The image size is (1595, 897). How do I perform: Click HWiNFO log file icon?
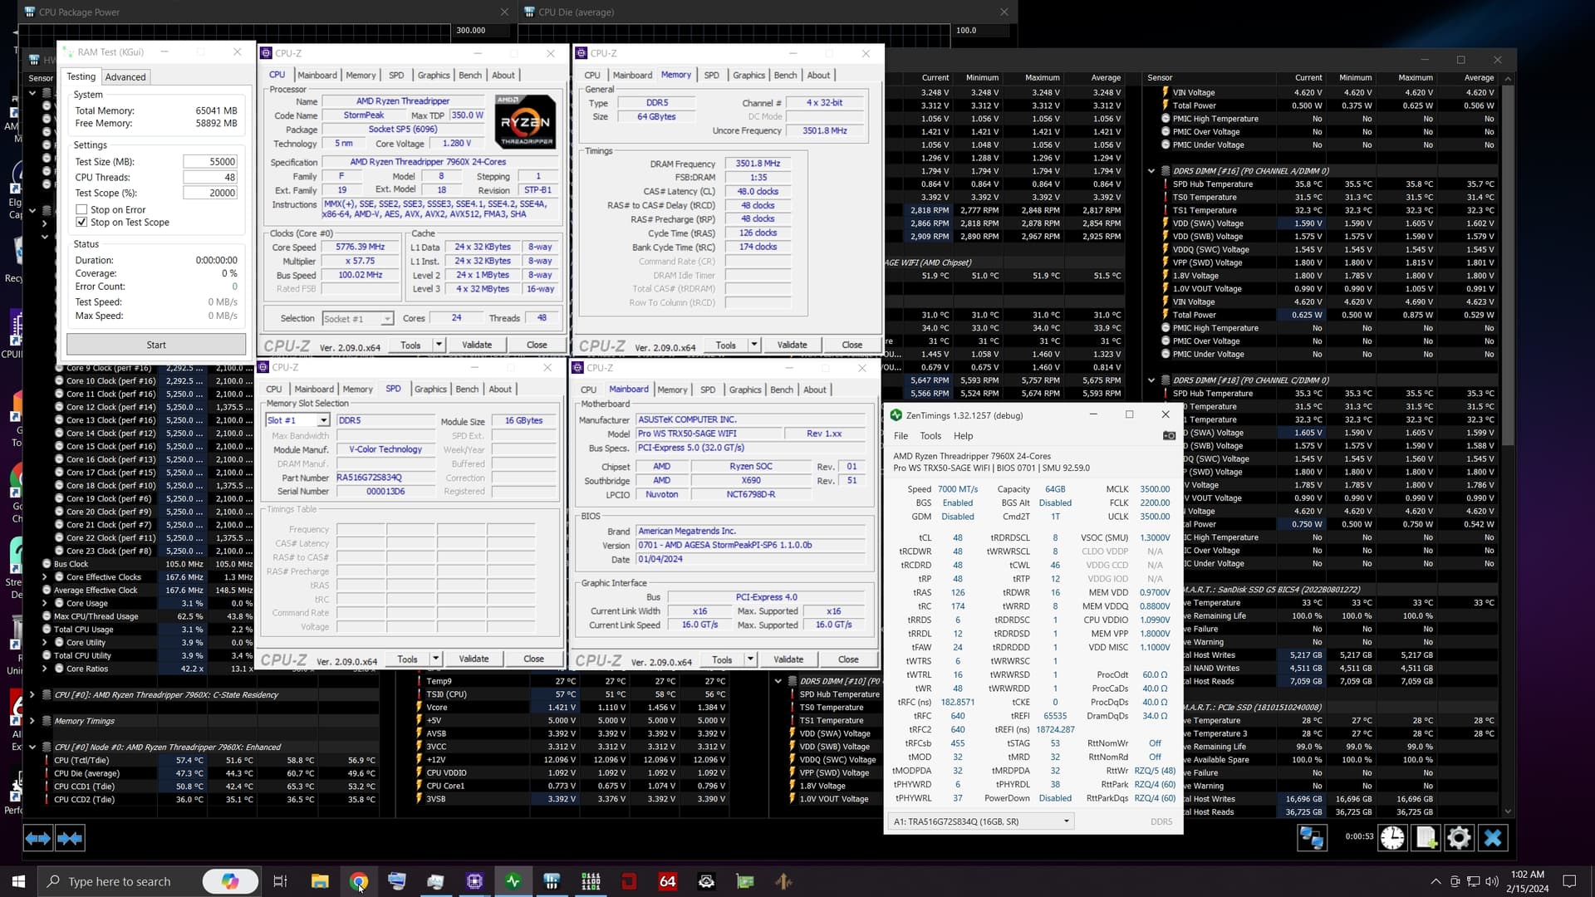[x=1426, y=838]
